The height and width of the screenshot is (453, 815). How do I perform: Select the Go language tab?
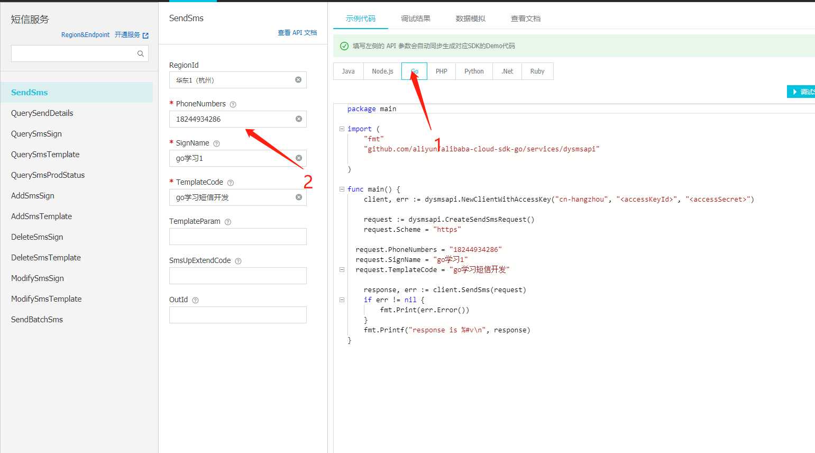click(414, 71)
